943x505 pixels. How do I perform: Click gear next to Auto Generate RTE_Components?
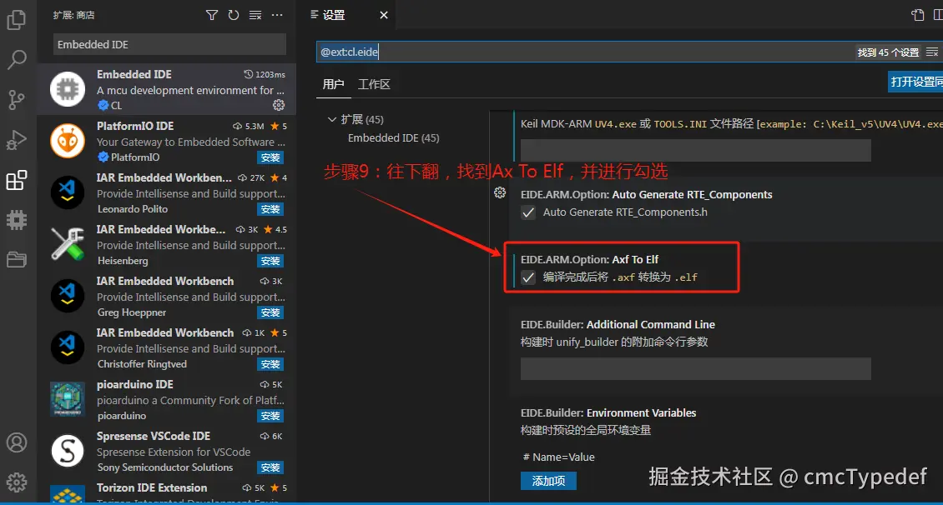pyautogui.click(x=500, y=192)
